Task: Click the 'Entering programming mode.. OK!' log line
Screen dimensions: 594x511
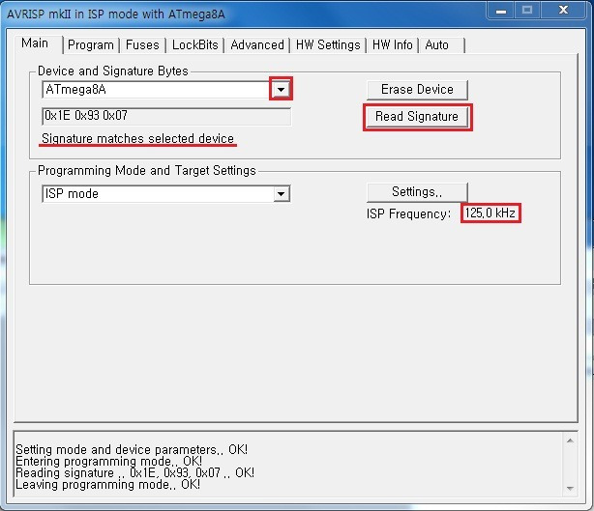Action: click(108, 462)
